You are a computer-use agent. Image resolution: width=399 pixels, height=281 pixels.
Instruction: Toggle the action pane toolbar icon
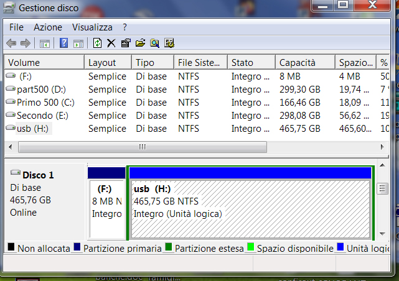pos(78,44)
